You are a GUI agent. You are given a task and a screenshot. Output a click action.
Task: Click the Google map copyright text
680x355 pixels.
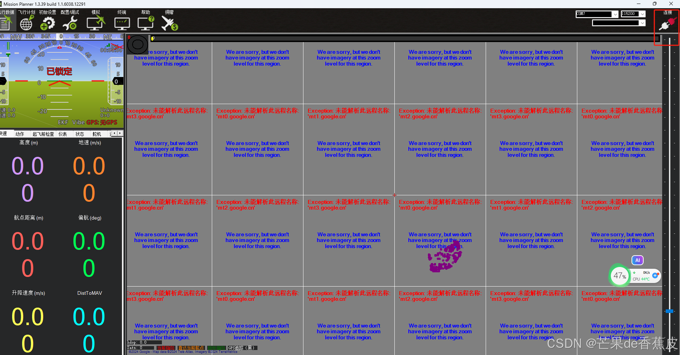[183, 352]
